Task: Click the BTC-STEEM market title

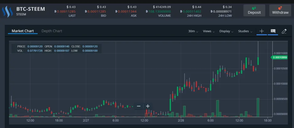Action: pyautogui.click(x=31, y=9)
